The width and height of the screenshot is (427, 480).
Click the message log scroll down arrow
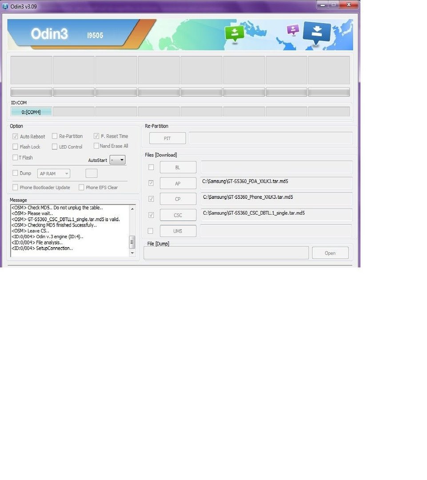[x=132, y=253]
